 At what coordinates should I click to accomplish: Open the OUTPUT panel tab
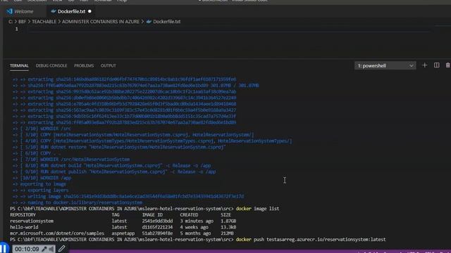click(108, 65)
